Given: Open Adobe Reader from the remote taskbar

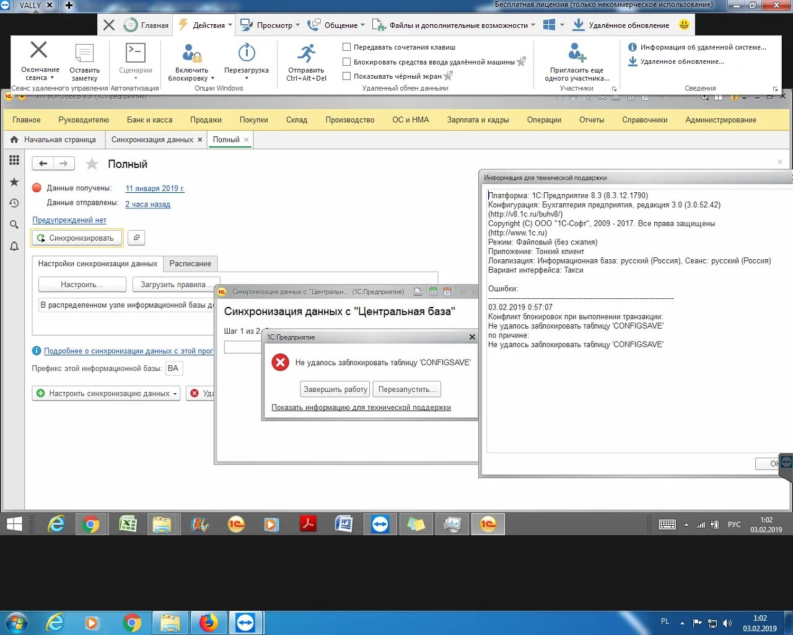Looking at the screenshot, I should pos(308,524).
